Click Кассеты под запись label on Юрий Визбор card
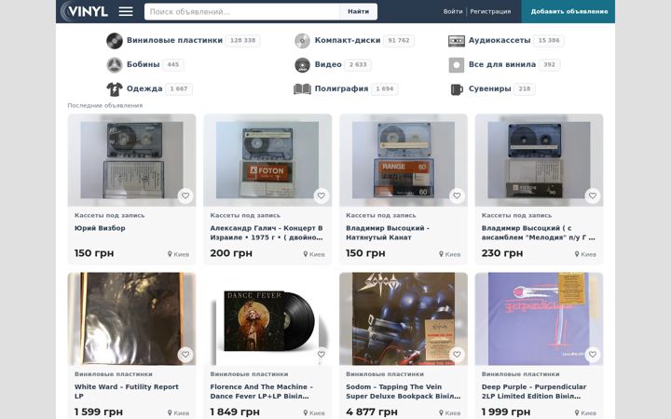 pos(110,215)
